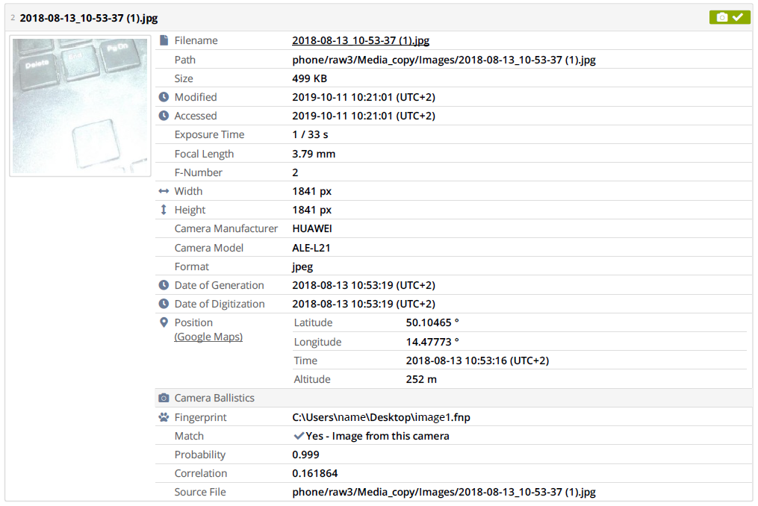
Task: Click the fingerprint icon beside Fingerprint
Action: (x=164, y=417)
